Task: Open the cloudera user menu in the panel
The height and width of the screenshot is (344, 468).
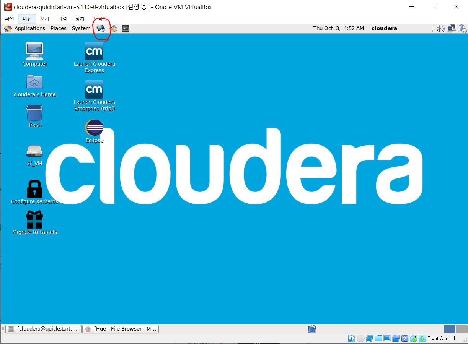Action: click(384, 28)
